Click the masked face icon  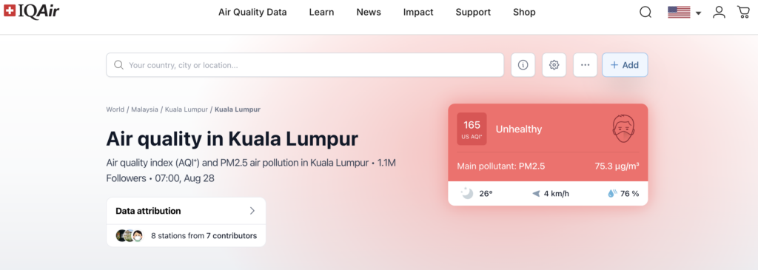coord(623,129)
